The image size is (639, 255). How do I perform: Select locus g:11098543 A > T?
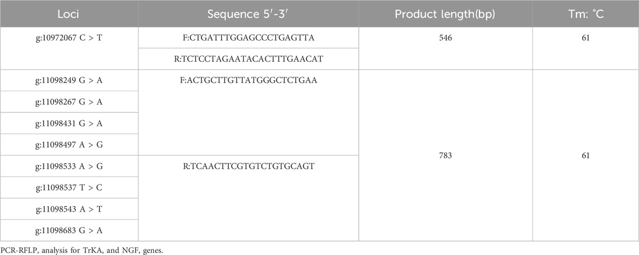pyautogui.click(x=69, y=209)
